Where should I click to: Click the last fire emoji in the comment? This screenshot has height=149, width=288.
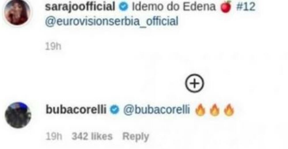(229, 110)
